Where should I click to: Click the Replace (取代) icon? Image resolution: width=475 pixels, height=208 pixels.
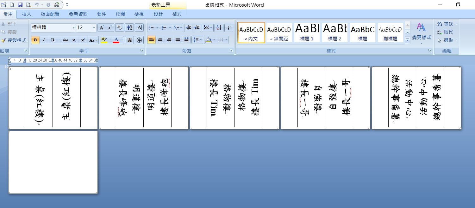445,32
